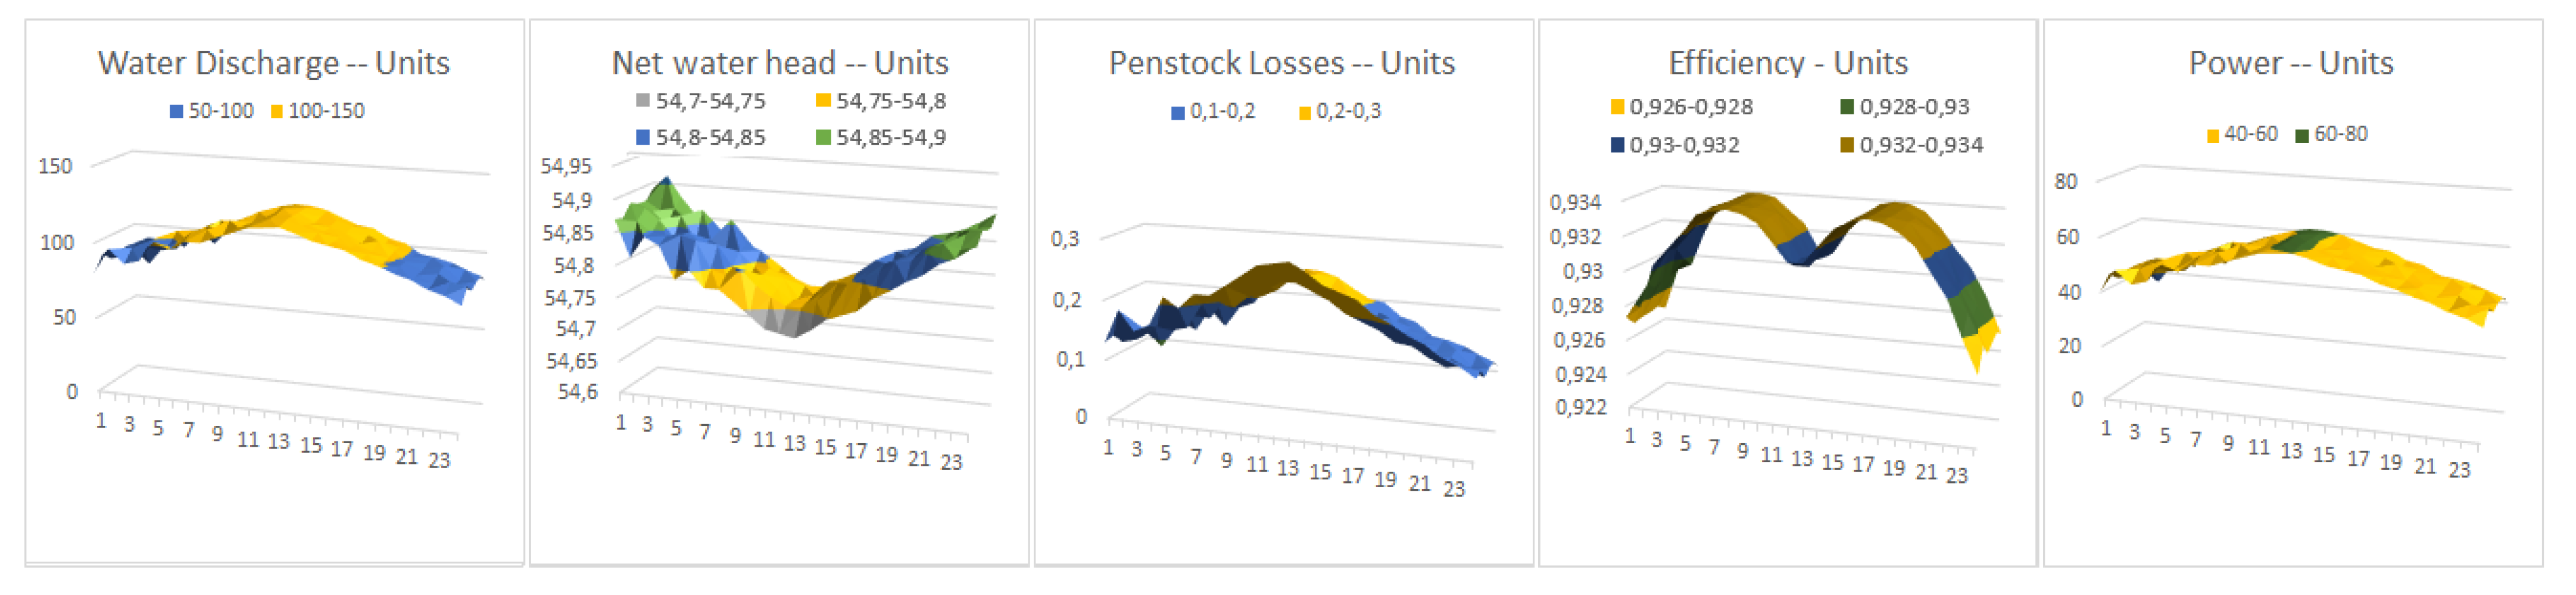
Task: Click the Power -- Units chart title
Action: point(2290,63)
